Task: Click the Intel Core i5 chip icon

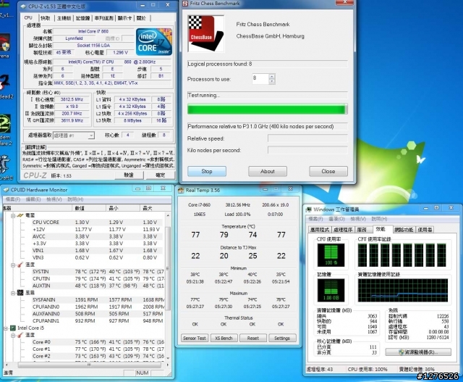Action: [x=13, y=328]
